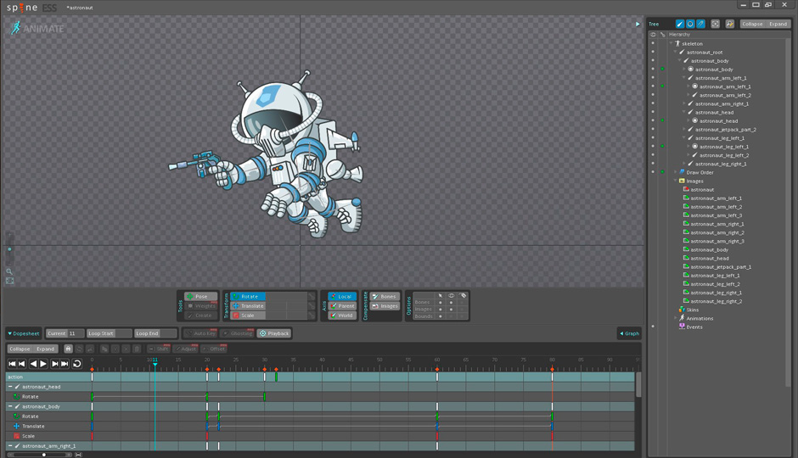Select the Events tree node

(694, 327)
